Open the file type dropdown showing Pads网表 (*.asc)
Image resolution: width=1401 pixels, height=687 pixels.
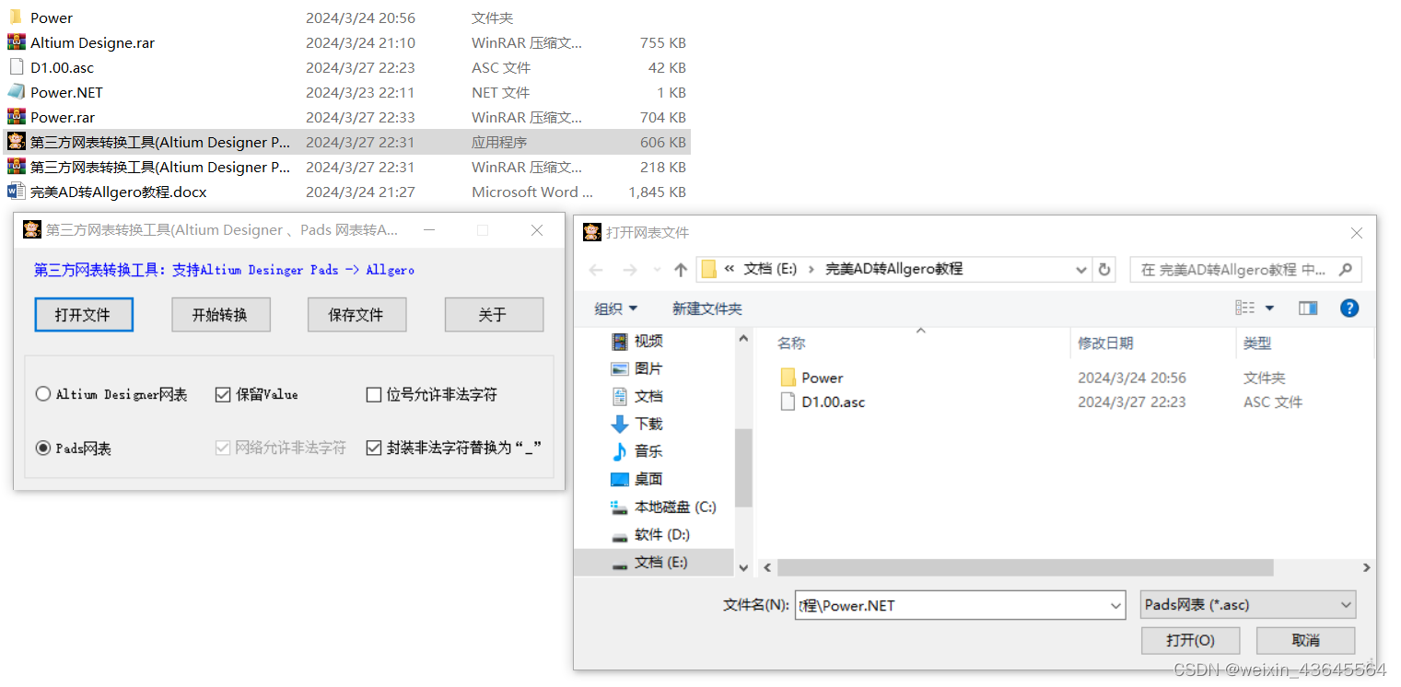click(x=1247, y=604)
